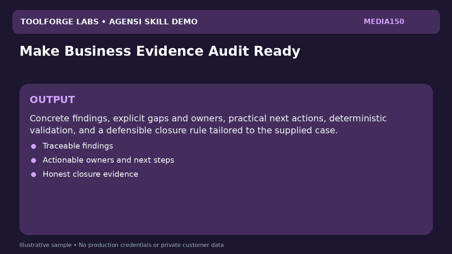Click the paragraph starting "Concrete findings, explicit gaps"
This screenshot has height=254, width=452.
[x=208, y=125]
